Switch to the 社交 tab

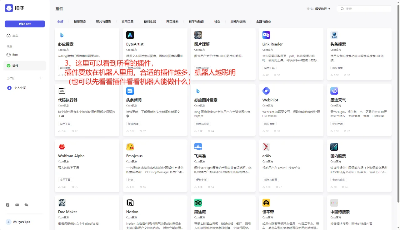tap(217, 22)
